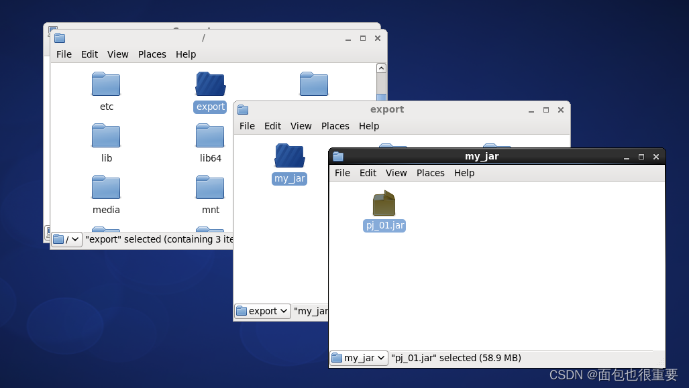689x388 pixels.
Task: Open View menu in export window
Action: [x=301, y=126]
